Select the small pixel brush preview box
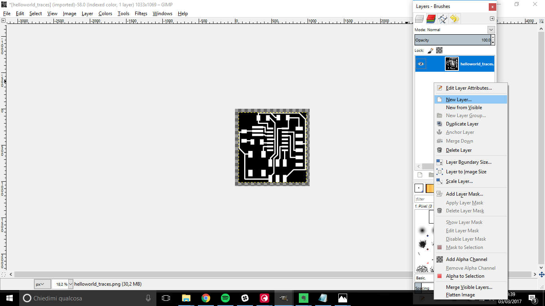This screenshot has height=306, width=545. pos(419,188)
